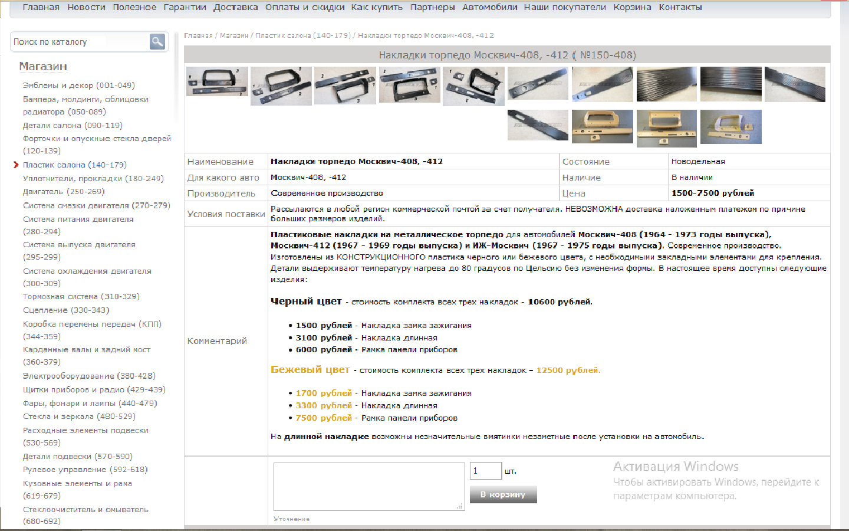Select category Рулевое управление (592-618)
Viewport: 849px width, 531px height.
point(85,470)
